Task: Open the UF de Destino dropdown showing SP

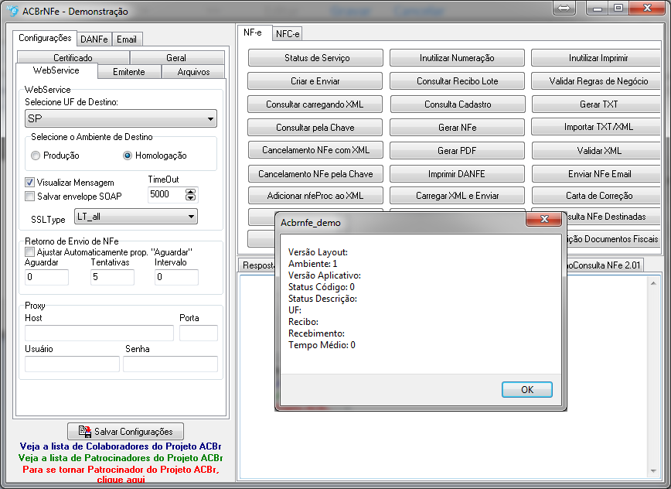Action: [x=121, y=118]
